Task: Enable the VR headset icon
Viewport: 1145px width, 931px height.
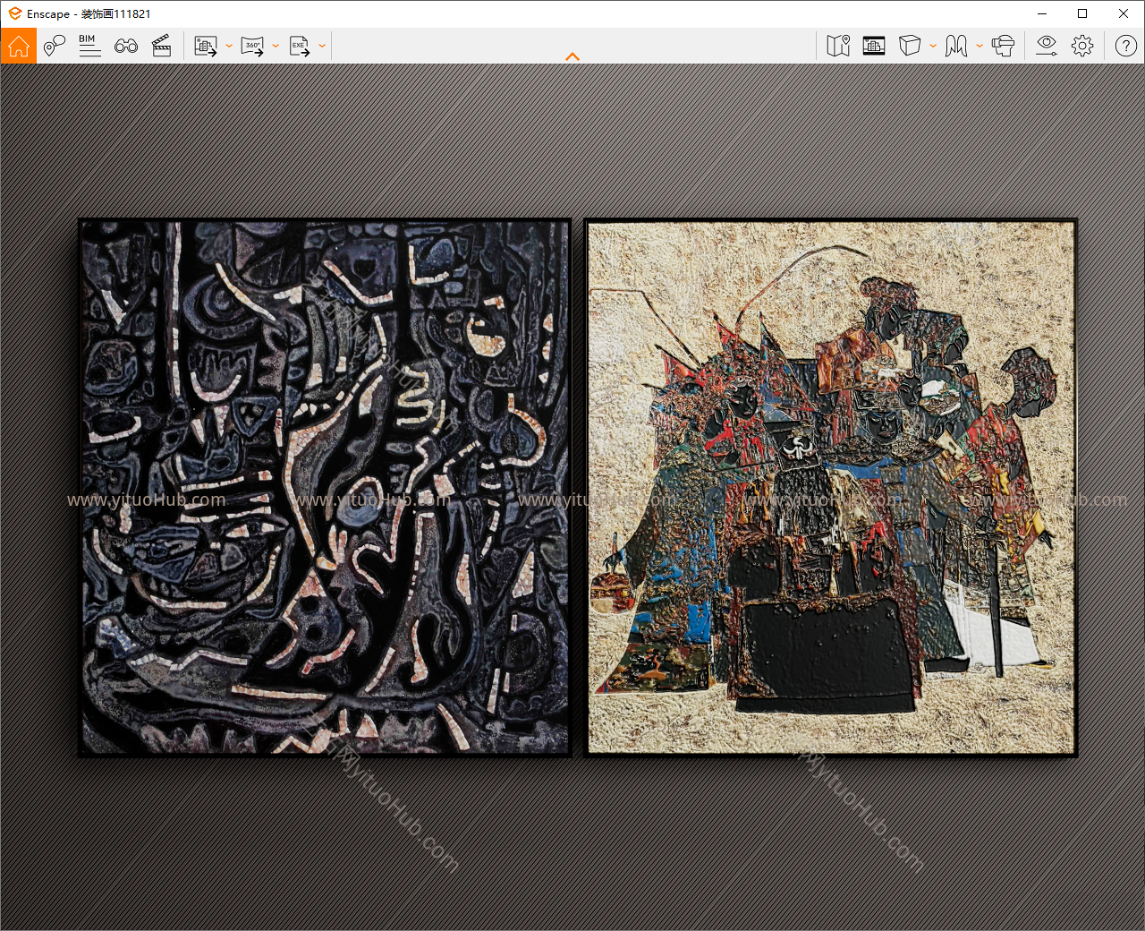Action: tap(1004, 46)
